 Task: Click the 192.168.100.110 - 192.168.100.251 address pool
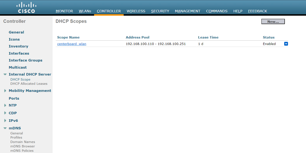156,44
